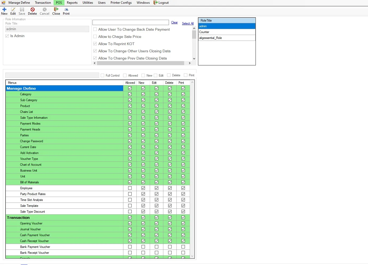Viewport: 368px width, 265px height.
Task: Enable Allow to Chage Sale Price
Action: (x=95, y=37)
